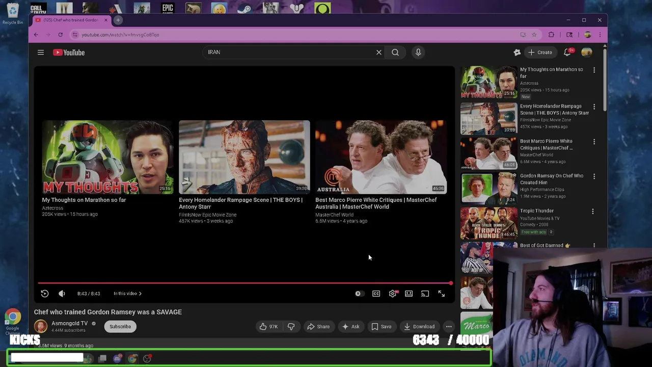Switch to theater mode
The height and width of the screenshot is (367, 652).
(x=409, y=294)
